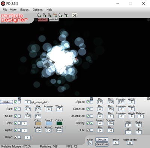This screenshot has height=148, width=150.
Task: Toggle the second Size checkbox
Action: pyautogui.click(x=19, y=109)
